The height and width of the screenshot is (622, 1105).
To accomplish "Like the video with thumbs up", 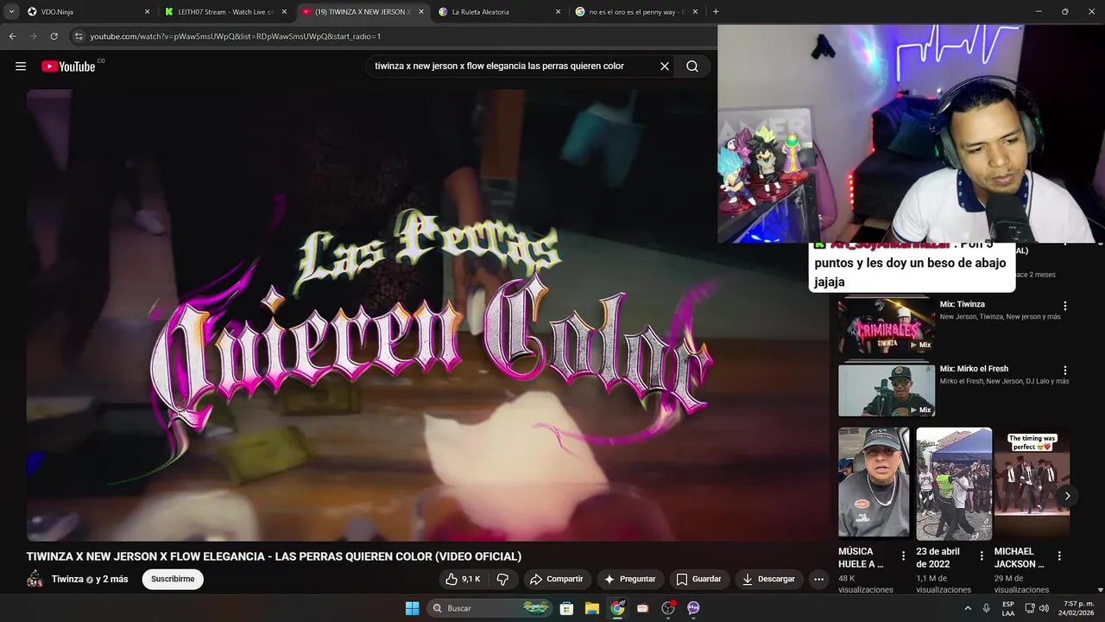I will (462, 579).
